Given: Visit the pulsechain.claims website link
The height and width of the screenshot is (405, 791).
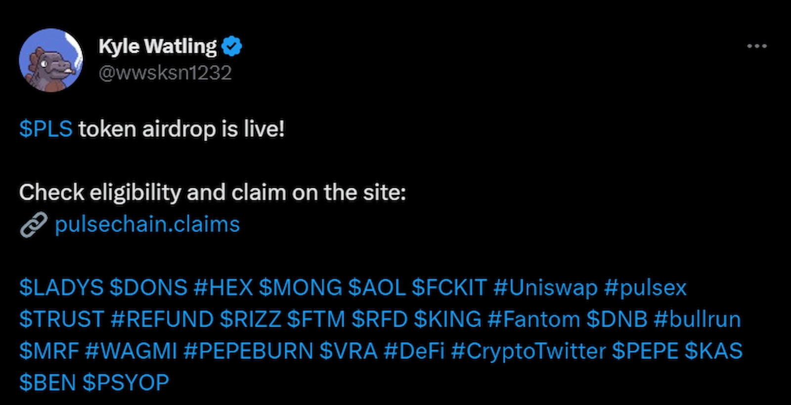Looking at the screenshot, I should 147,224.
